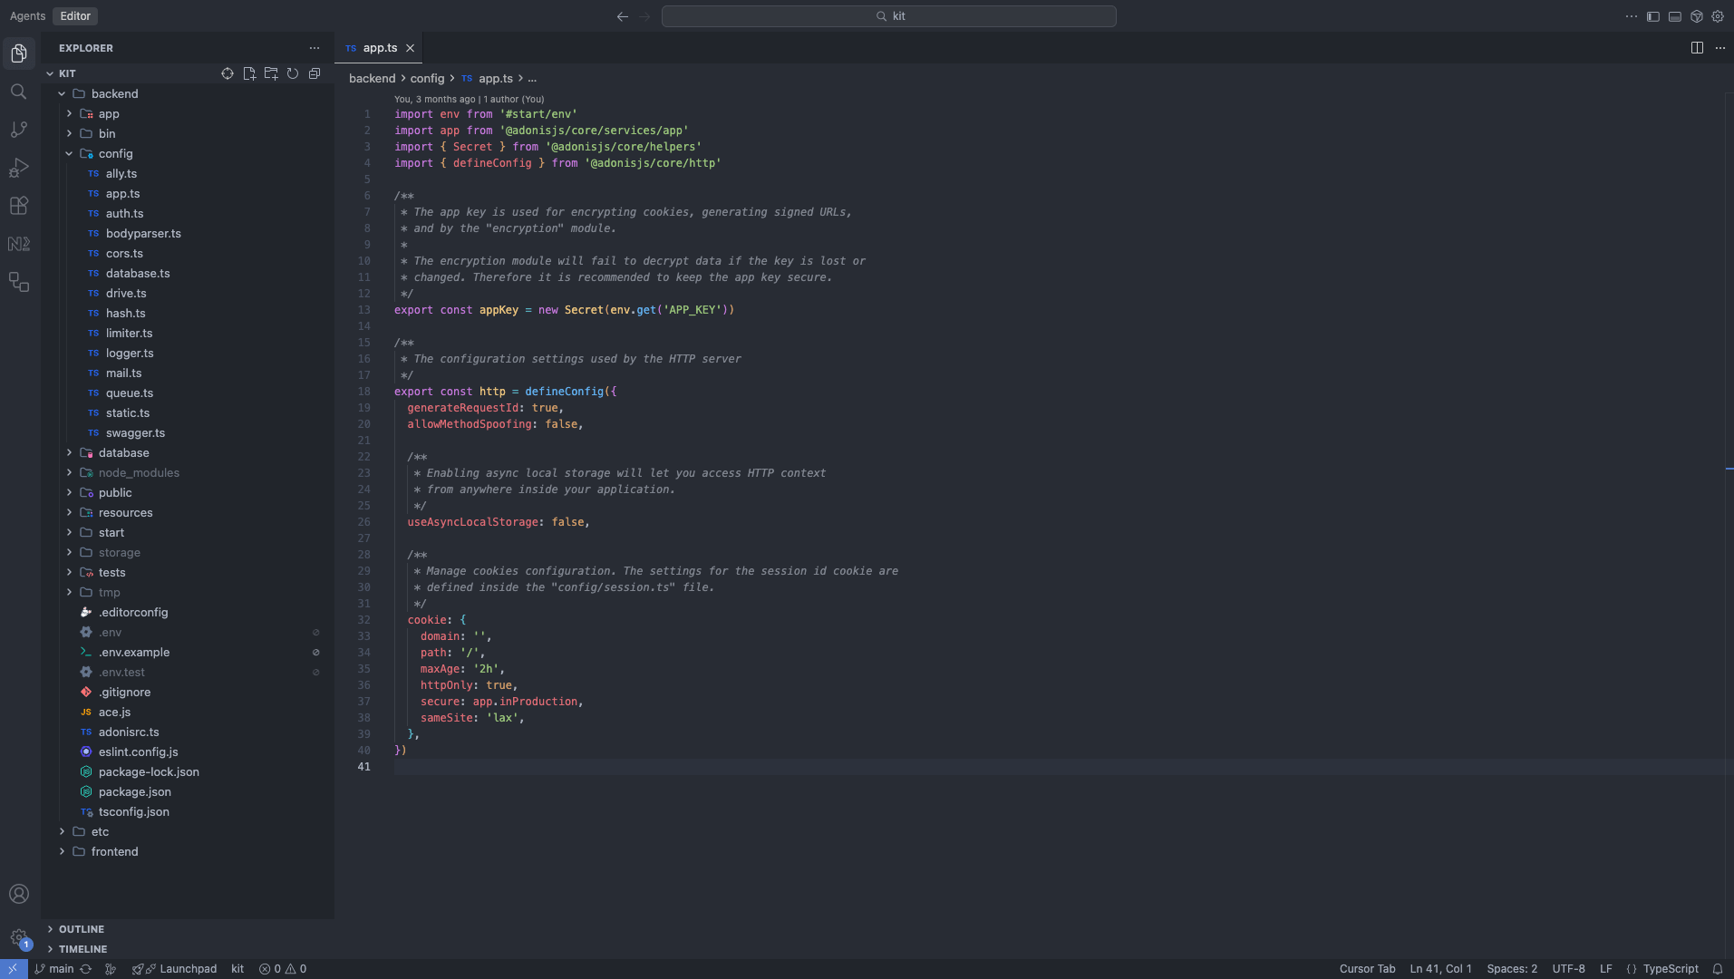Split the editor to the right
Viewport: 1734px width, 979px height.
point(1697,48)
